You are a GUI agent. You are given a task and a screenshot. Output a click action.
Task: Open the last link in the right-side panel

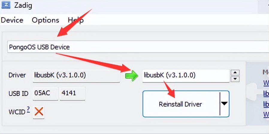(x=266, y=114)
